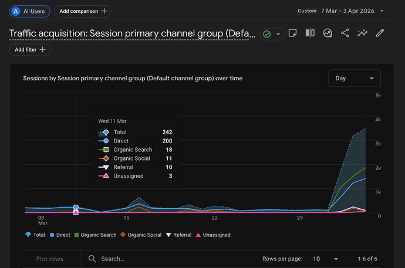Toggle Unassigned pink legend swatch
The height and width of the screenshot is (268, 405).
coord(198,235)
